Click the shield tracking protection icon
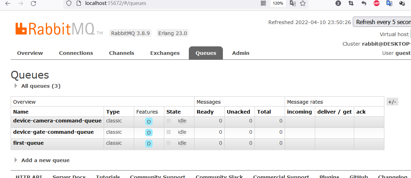This screenshot has height=178, width=411. (68, 4)
